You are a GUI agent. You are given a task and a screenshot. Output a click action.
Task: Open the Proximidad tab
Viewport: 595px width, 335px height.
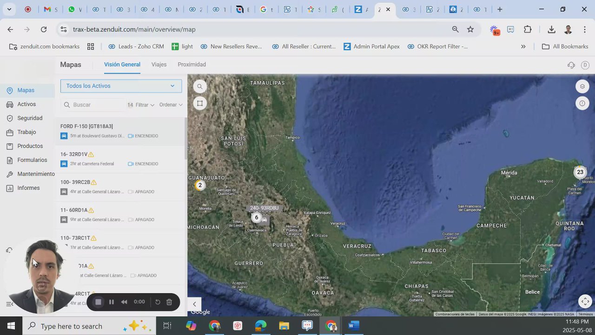coord(192,65)
